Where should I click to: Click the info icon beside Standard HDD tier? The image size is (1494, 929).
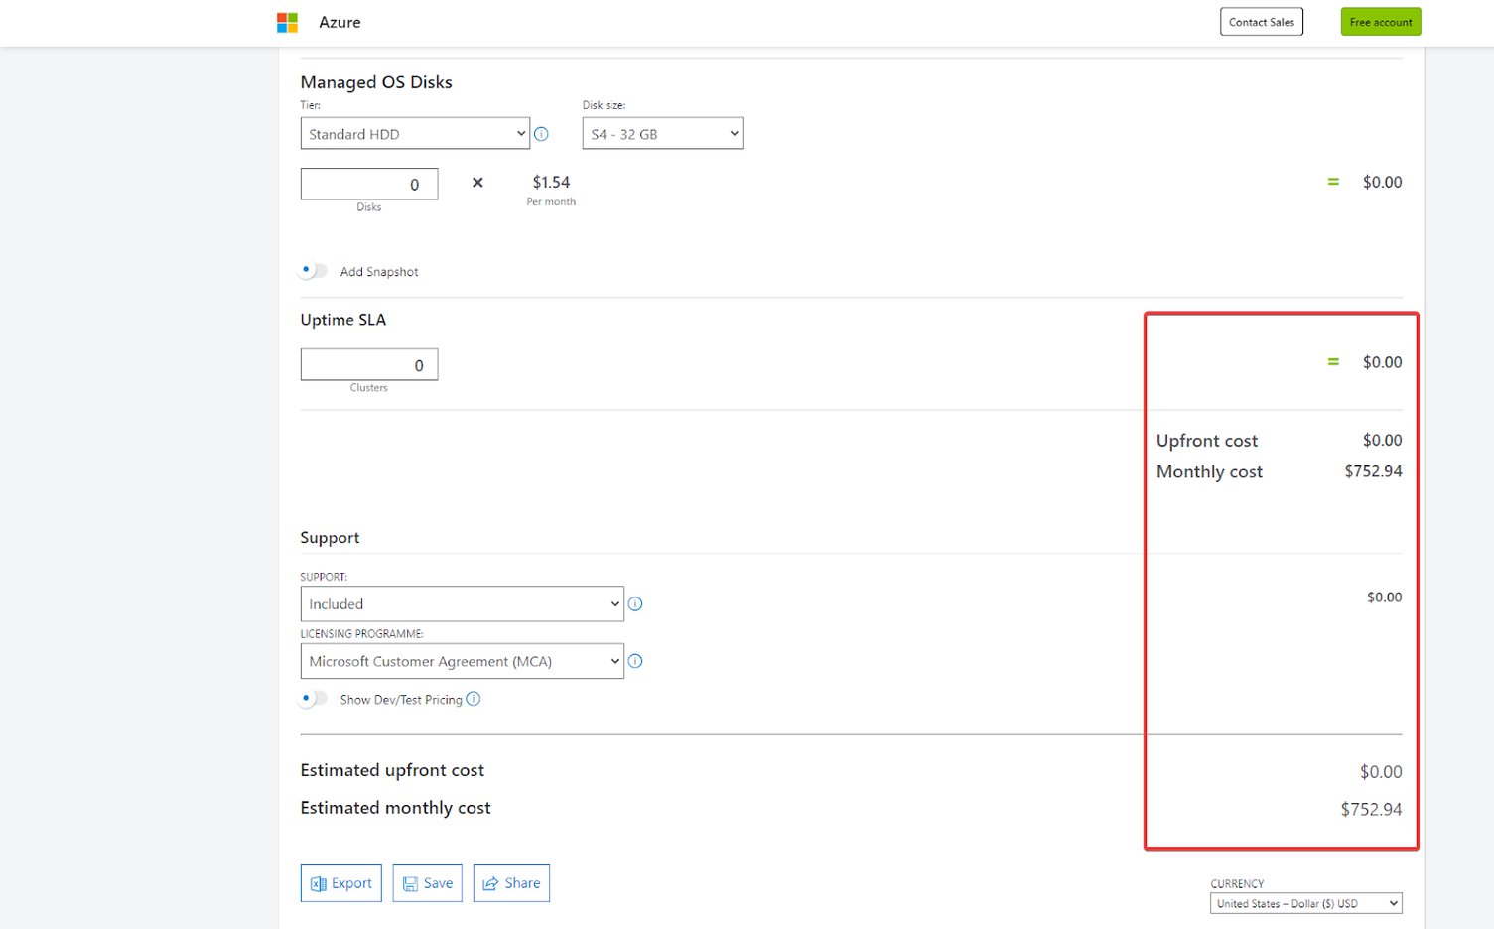pos(542,134)
